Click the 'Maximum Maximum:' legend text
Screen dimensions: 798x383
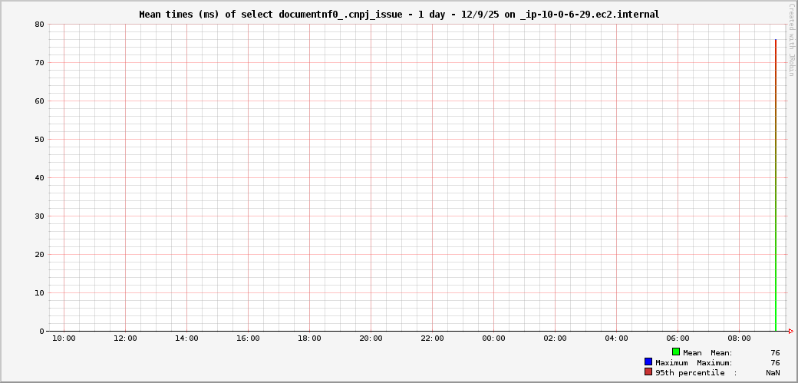click(x=694, y=362)
